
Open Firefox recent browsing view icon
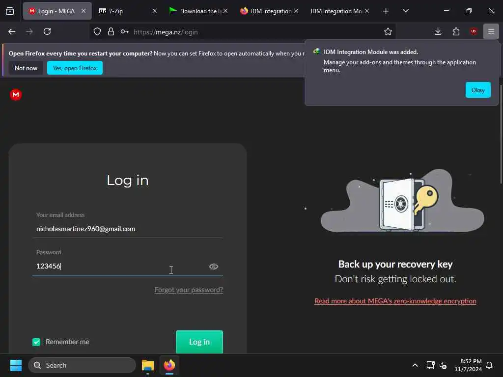point(10,11)
